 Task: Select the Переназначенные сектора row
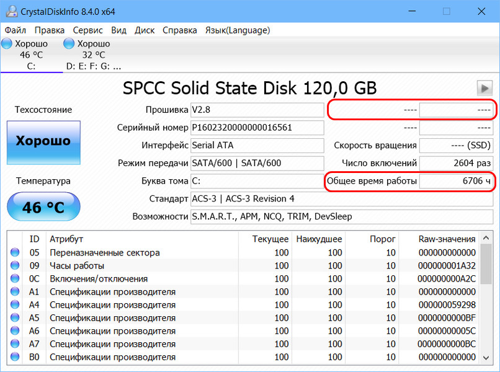pyautogui.click(x=244, y=252)
